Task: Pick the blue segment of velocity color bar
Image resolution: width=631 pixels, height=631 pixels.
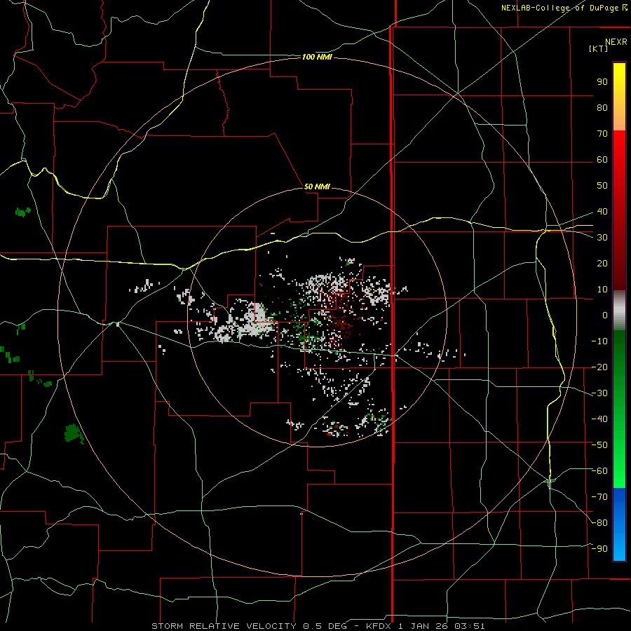Action: (x=619, y=524)
